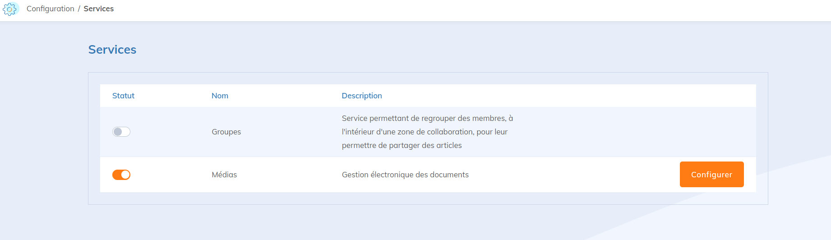This screenshot has width=831, height=240.
Task: Select the Services breadcrumb item
Action: click(x=99, y=9)
